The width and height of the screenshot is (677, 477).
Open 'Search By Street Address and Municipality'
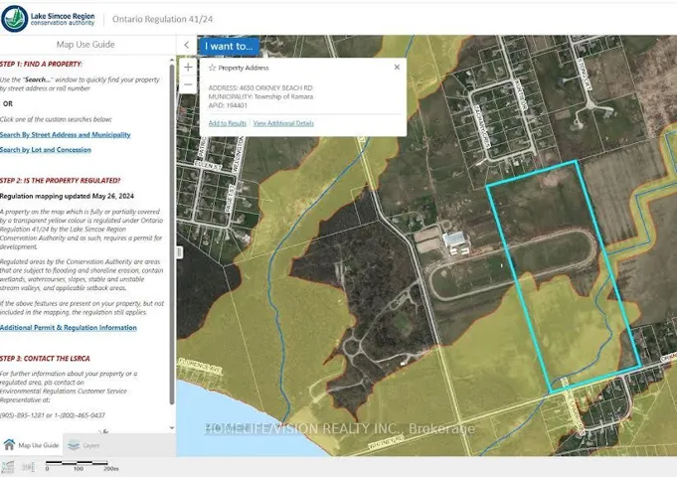point(65,134)
